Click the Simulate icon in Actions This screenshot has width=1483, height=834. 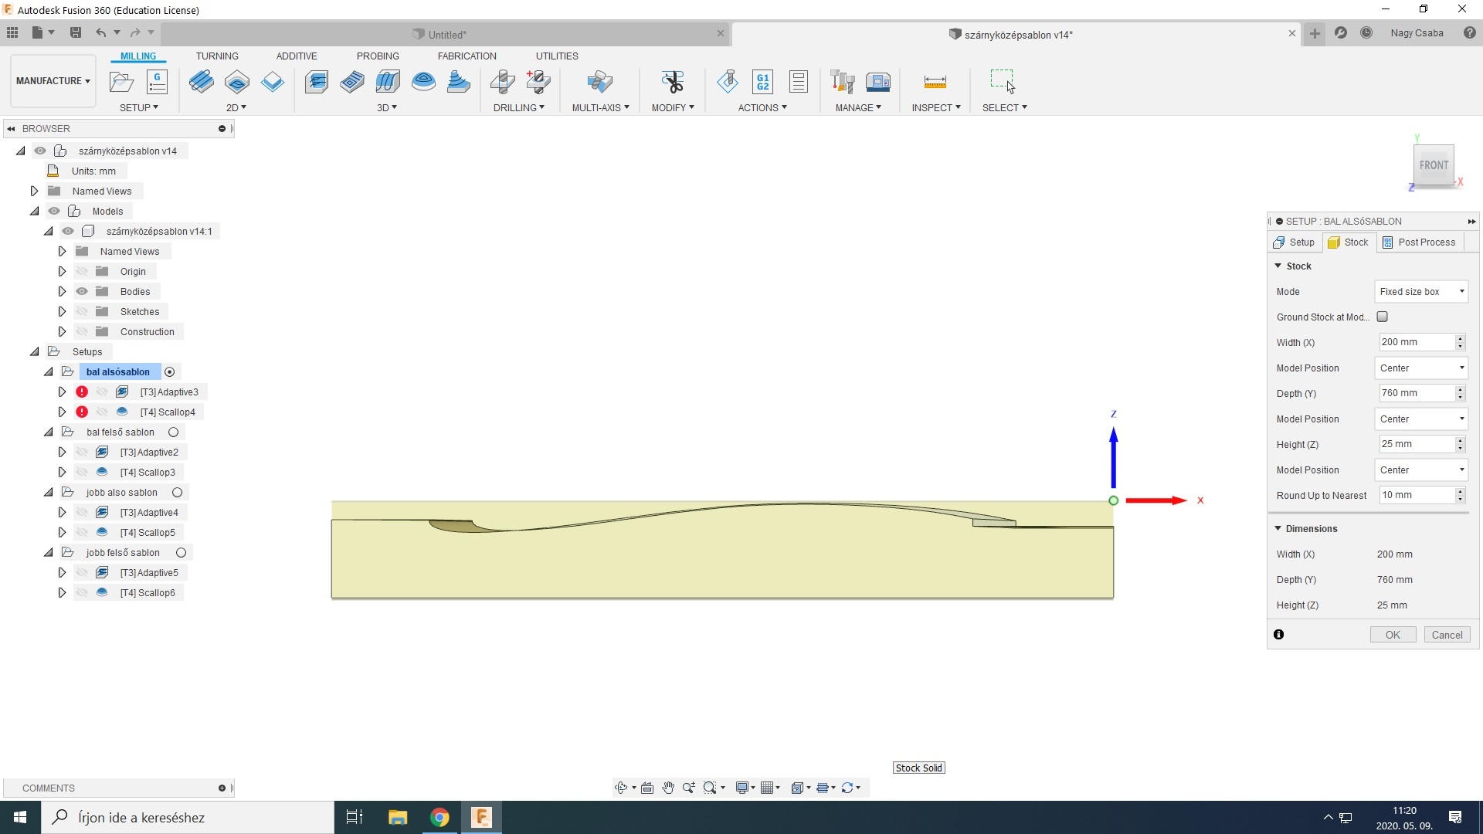pyautogui.click(x=728, y=81)
